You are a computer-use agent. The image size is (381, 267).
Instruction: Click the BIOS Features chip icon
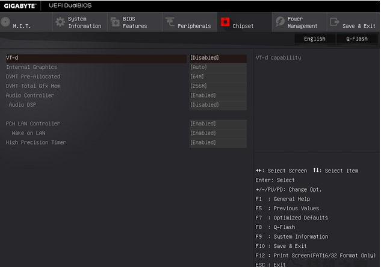click(x=115, y=22)
